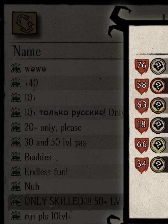Click the level 63 shield badge
This screenshot has width=168, height=224.
point(142,106)
